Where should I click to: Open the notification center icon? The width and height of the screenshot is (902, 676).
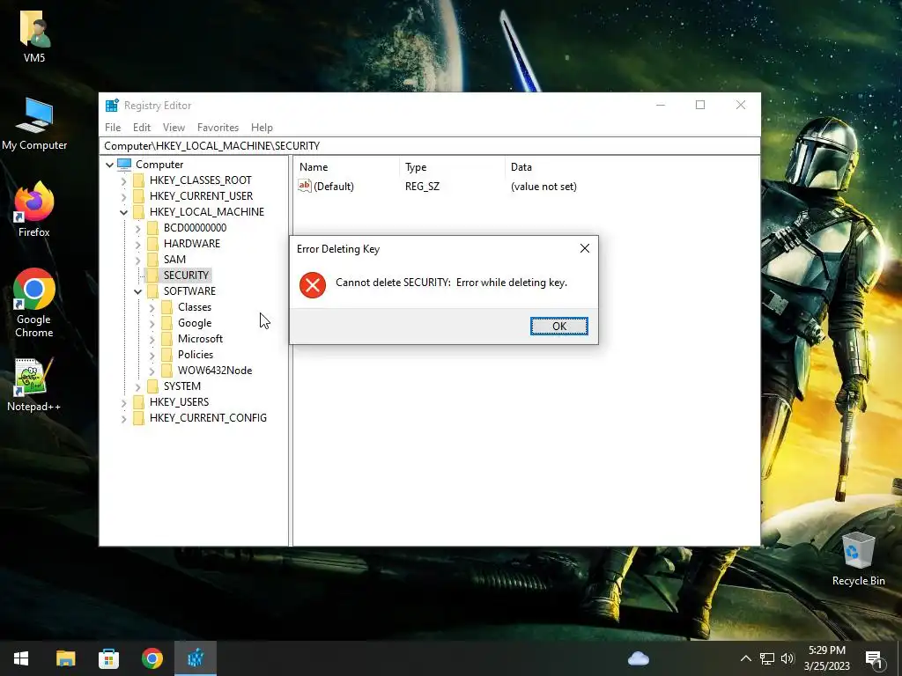click(875, 659)
